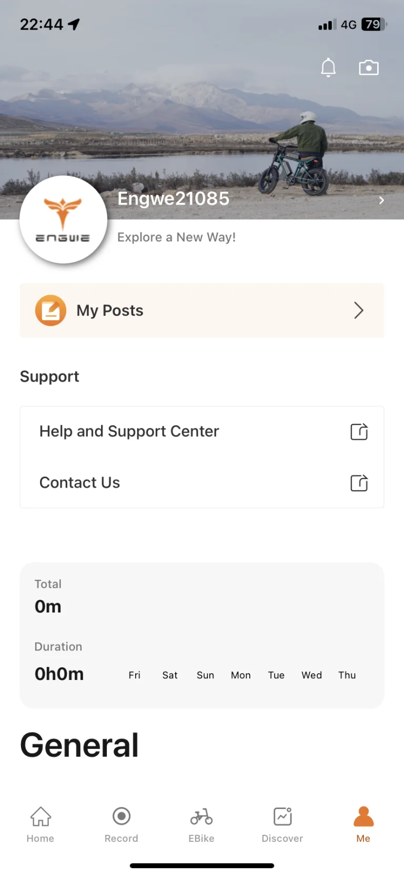Open the EBike tab
The height and width of the screenshot is (876, 404).
pos(201,824)
